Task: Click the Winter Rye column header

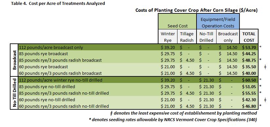Action: pyautogui.click(x=168, y=37)
